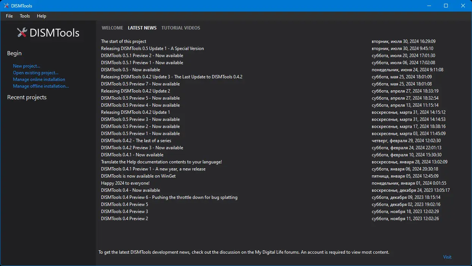Viewport: 472px width, 266px height.
Task: Maximize the DISMTools window
Action: (x=446, y=6)
